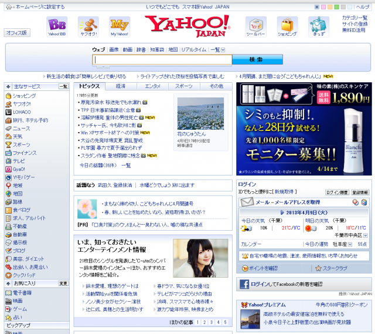Image resolution: width=375 pixels, height=334 pixels.
Task: Click the 出会い、お見合い heart icon
Action: [8, 267]
